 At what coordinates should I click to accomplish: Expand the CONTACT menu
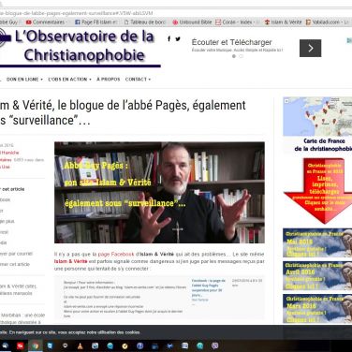point(138,80)
